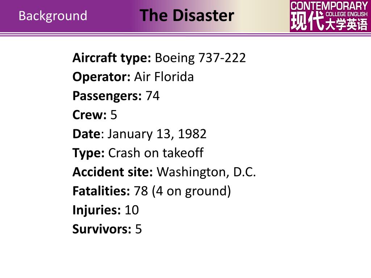Select the Accident site label
Image resolution: width=371 pixels, height=278 pixels.
[x=113, y=172]
